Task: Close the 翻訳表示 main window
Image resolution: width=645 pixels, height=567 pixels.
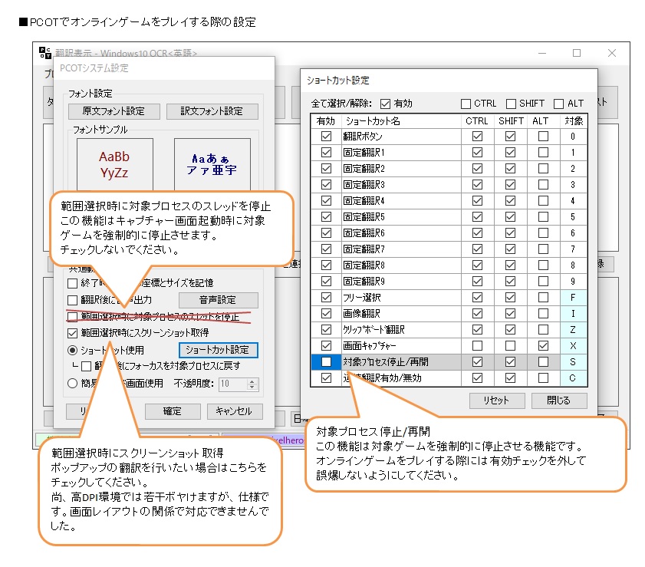Action: click(x=612, y=53)
